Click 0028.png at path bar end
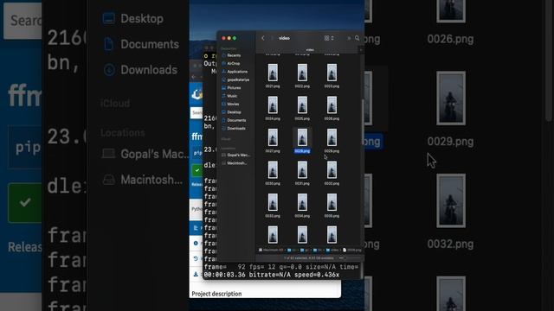The width and height of the screenshot is (554, 311). pyautogui.click(x=352, y=250)
